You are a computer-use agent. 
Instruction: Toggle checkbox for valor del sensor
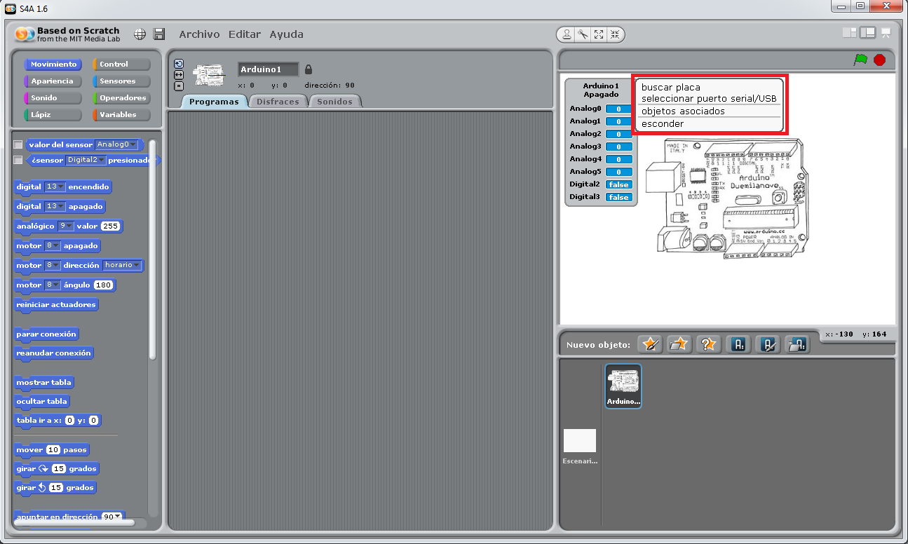[x=18, y=144]
